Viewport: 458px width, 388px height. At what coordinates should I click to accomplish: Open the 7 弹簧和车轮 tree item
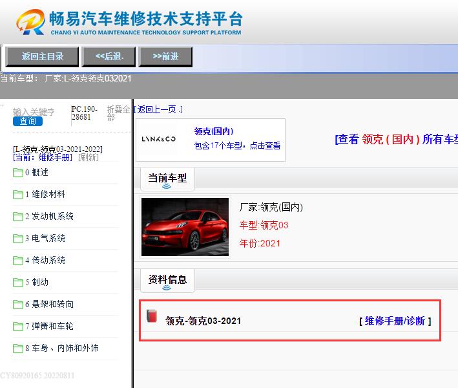click(49, 327)
